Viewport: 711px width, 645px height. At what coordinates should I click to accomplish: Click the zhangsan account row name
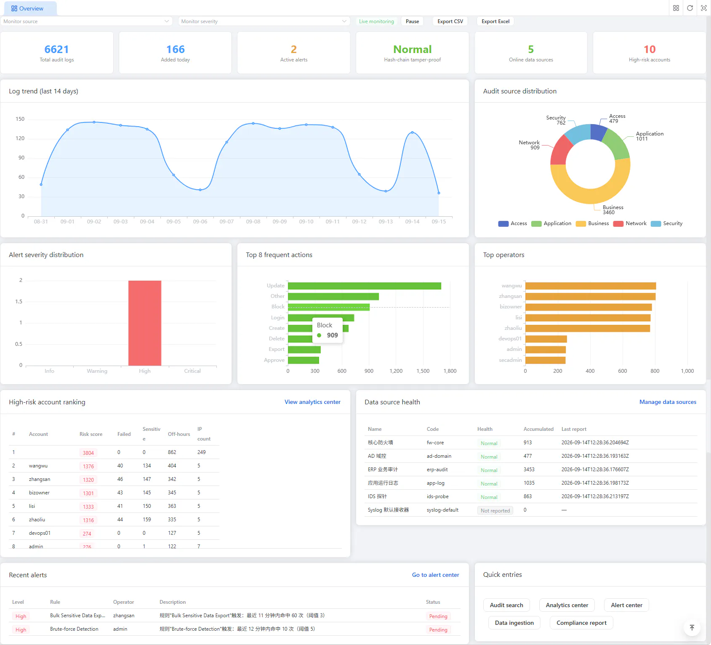40,479
